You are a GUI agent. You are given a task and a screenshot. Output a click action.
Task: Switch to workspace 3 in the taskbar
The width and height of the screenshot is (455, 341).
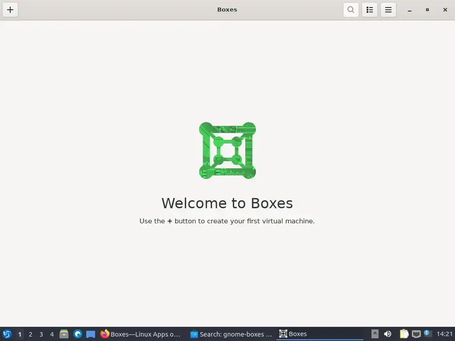pyautogui.click(x=41, y=334)
